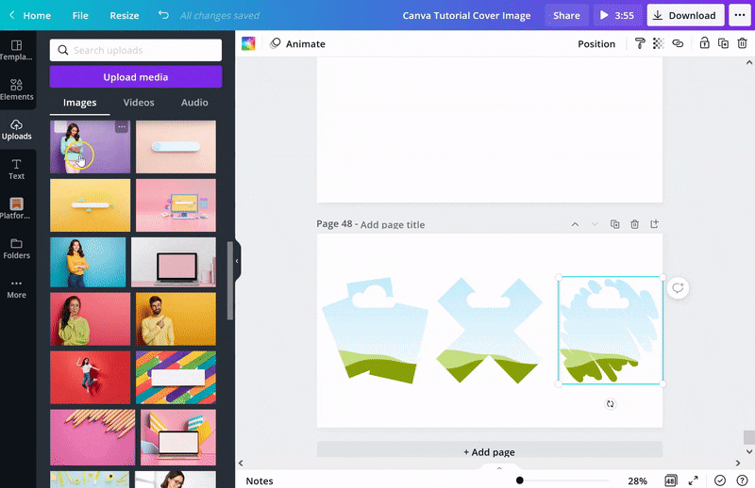Click the Upload media button
Screen dimensions: 755x488
(136, 77)
